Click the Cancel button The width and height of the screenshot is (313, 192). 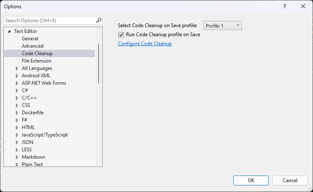click(x=290, y=180)
